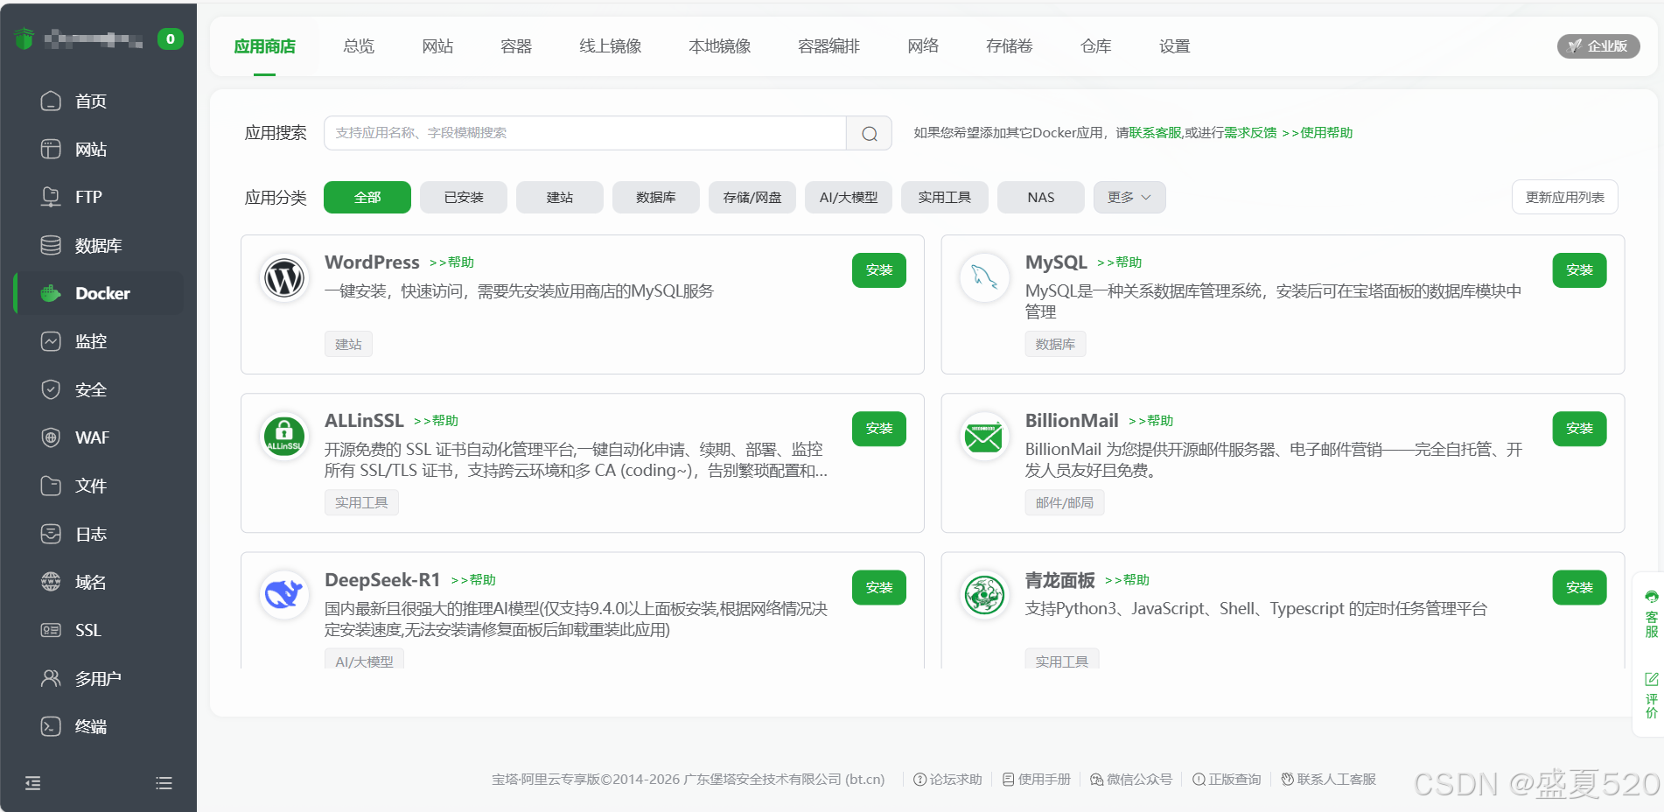This screenshot has height=812, width=1664.
Task: Select the 全部 category filter
Action: [x=367, y=198]
